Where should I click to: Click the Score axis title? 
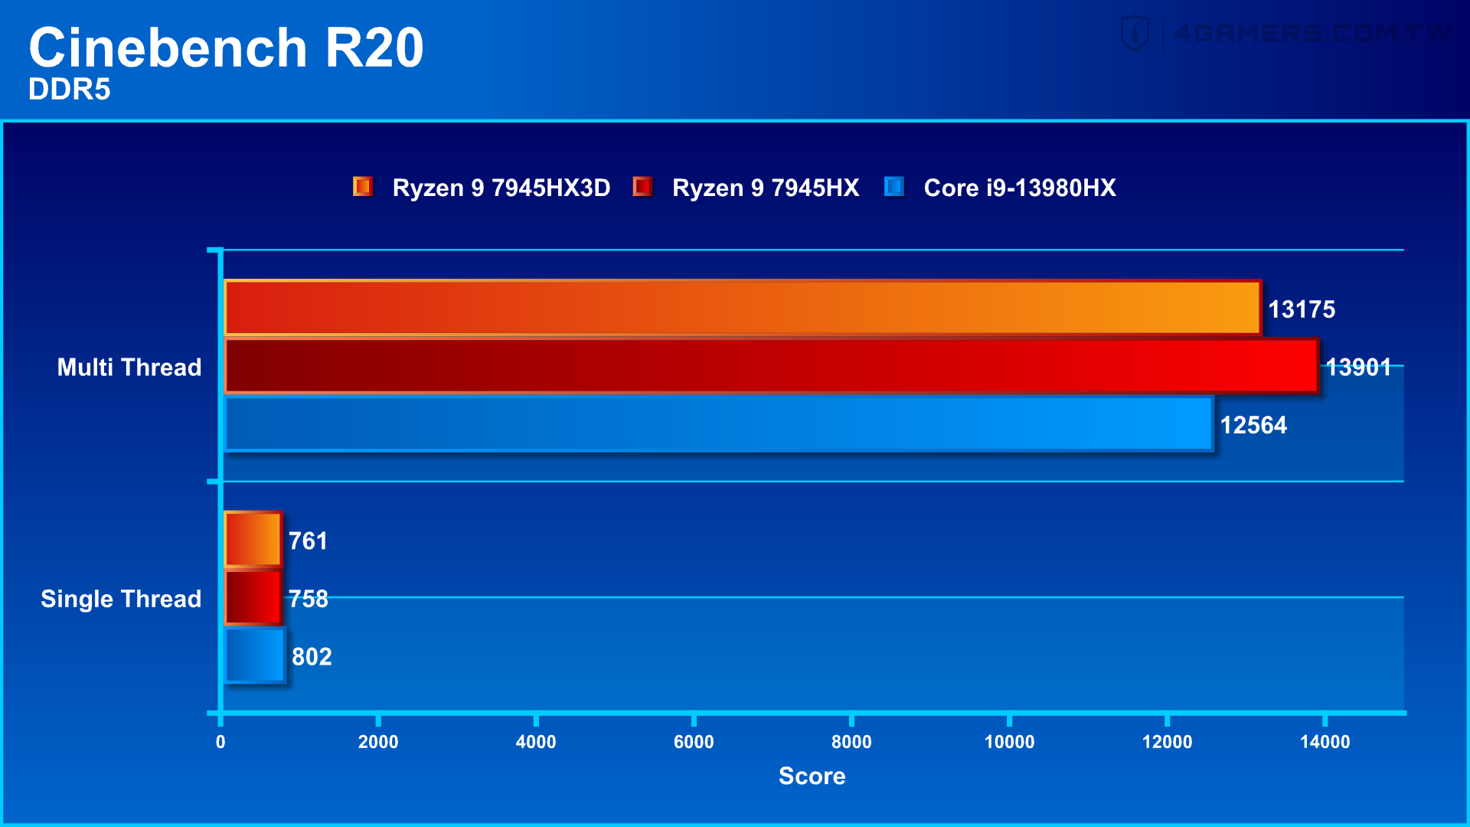tap(812, 776)
